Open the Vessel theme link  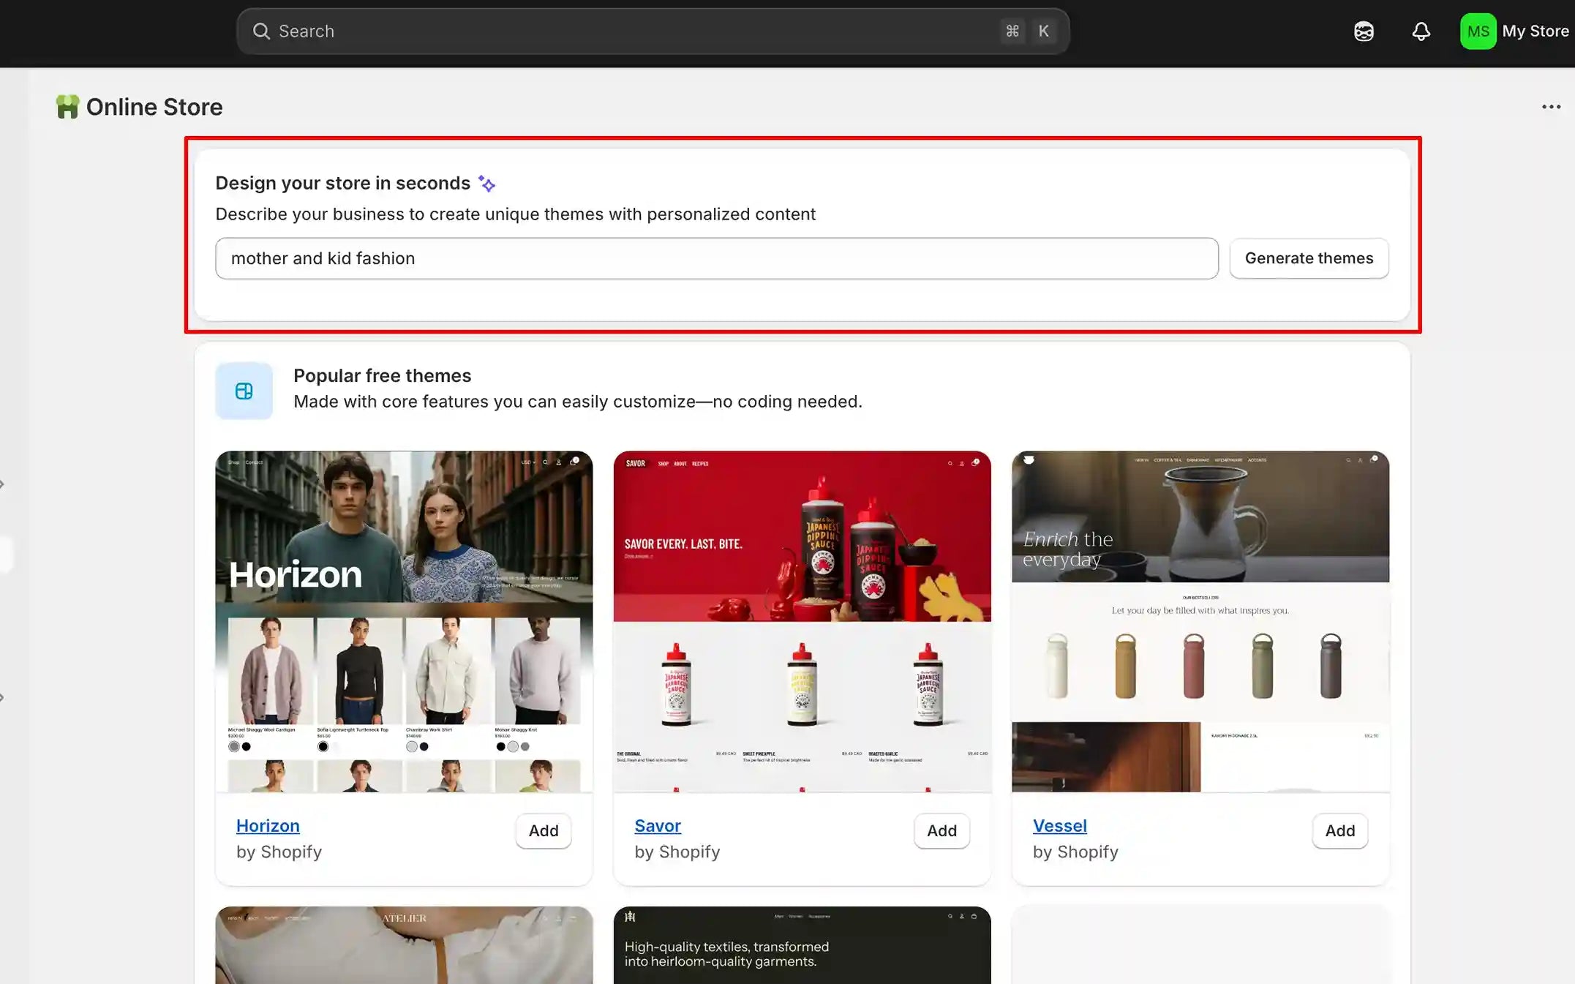(1059, 825)
